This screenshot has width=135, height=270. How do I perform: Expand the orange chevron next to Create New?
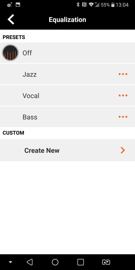[x=123, y=150]
